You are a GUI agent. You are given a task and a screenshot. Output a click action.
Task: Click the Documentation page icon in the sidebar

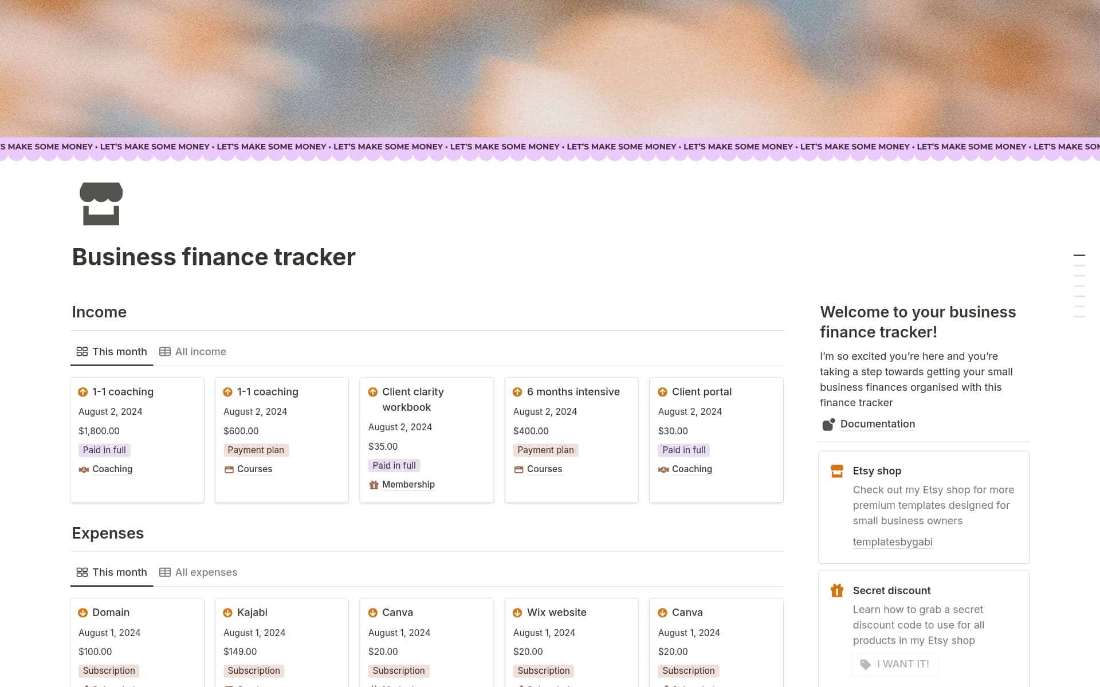click(x=828, y=424)
